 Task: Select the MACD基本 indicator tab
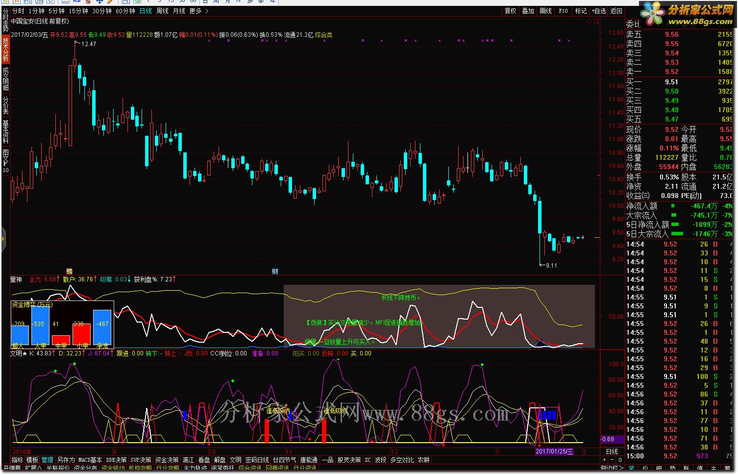(x=90, y=460)
